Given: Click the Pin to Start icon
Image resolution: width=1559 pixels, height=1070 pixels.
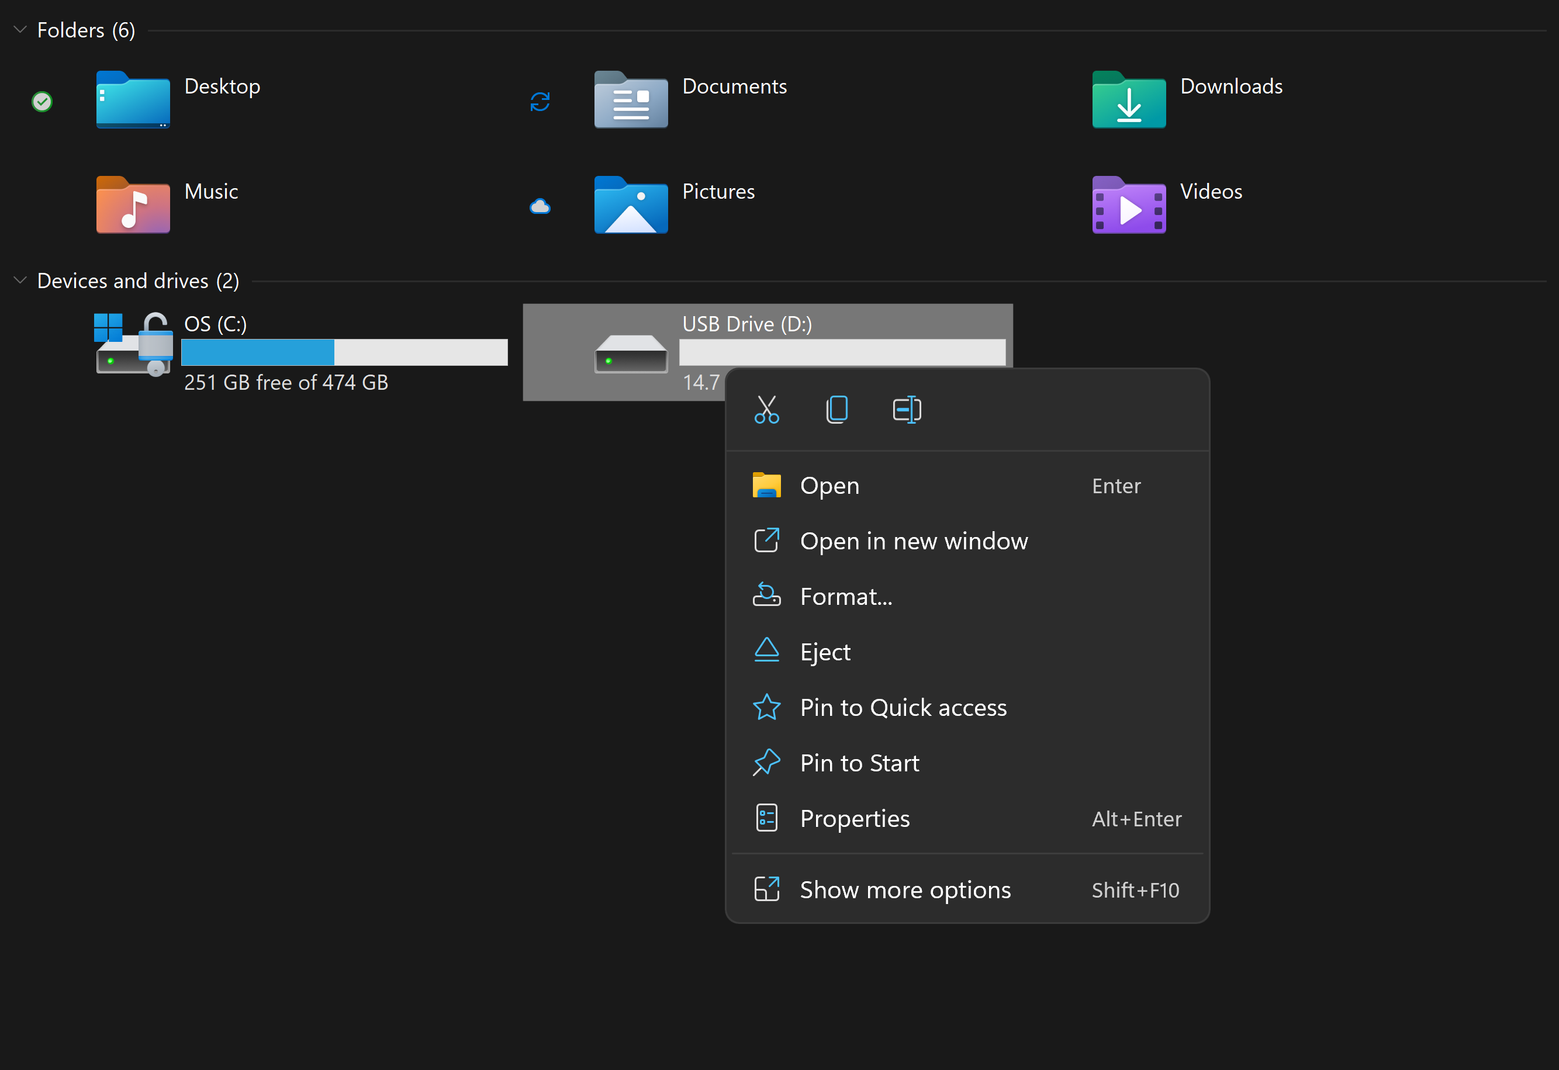Looking at the screenshot, I should [766, 762].
